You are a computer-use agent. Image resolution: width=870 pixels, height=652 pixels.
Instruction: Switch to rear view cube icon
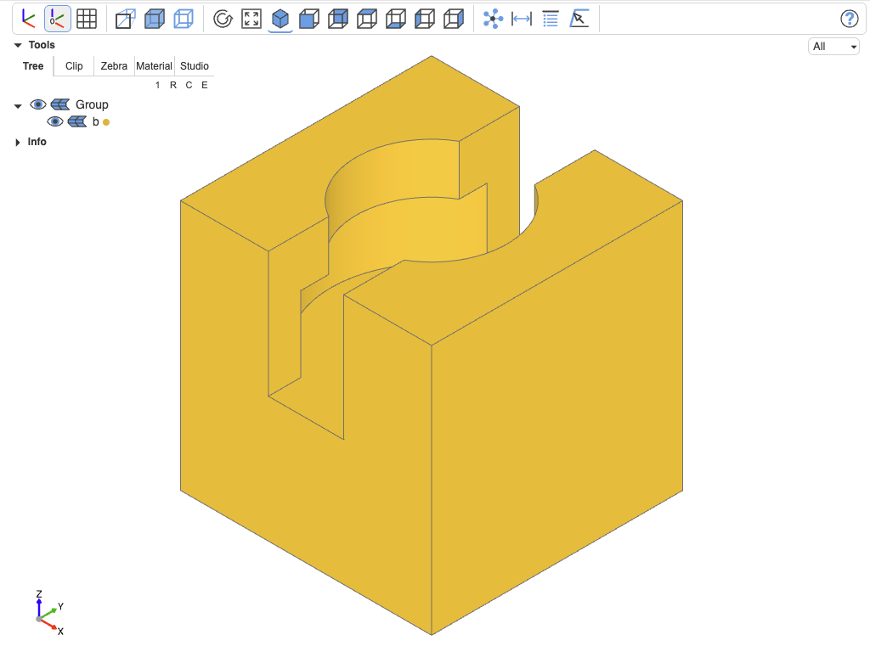(338, 19)
